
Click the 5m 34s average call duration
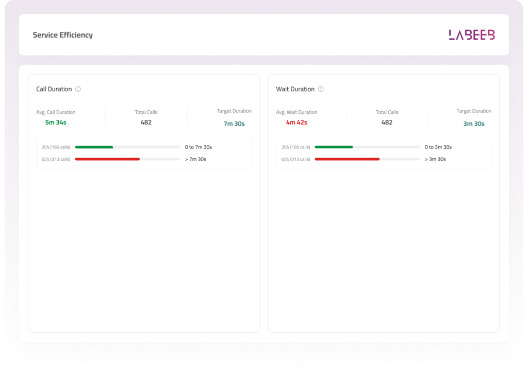pyautogui.click(x=56, y=123)
